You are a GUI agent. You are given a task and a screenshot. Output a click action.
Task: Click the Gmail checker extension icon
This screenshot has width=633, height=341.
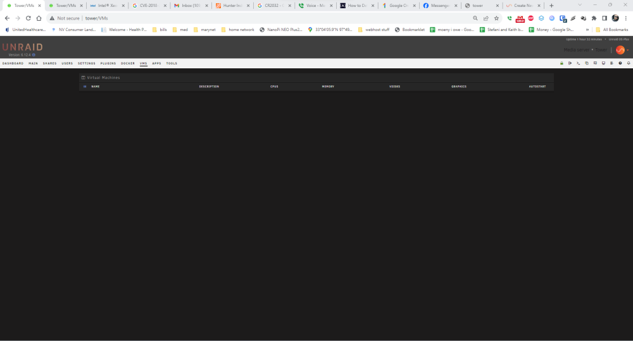(520, 18)
